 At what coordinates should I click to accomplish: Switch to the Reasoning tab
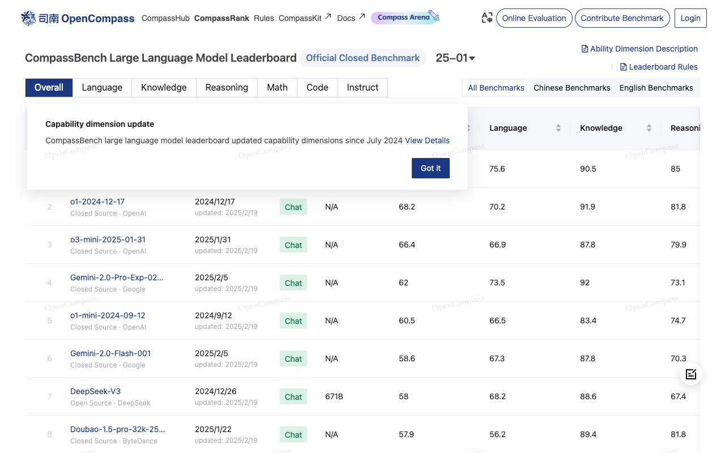(227, 87)
